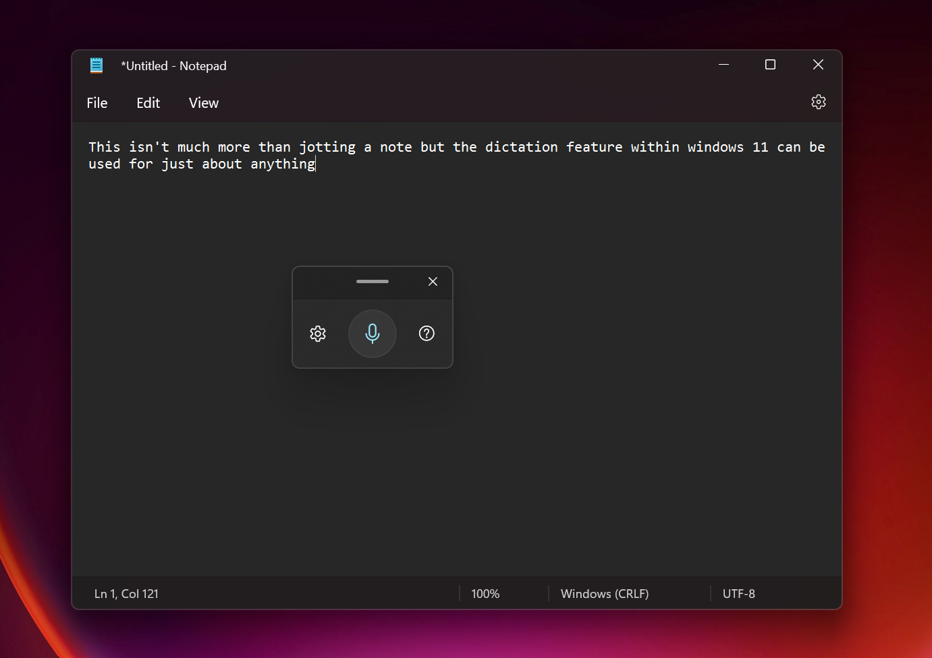Close the Notepad window
The height and width of the screenshot is (658, 932).
pos(818,65)
